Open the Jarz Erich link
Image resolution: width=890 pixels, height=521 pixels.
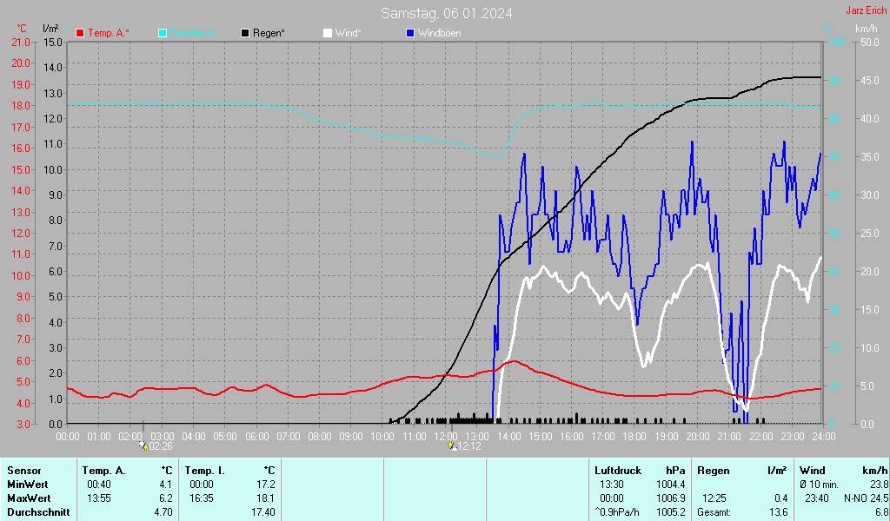tap(866, 10)
